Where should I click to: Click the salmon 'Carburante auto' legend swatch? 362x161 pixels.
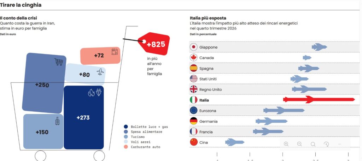coord(126,146)
